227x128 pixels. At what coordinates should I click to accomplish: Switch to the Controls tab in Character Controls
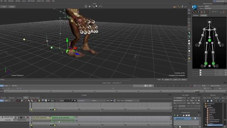[204, 15]
